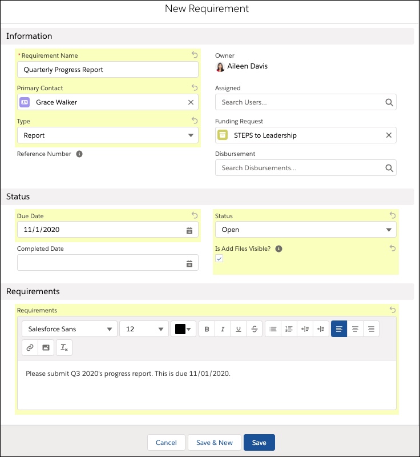Remove text formatting

click(x=64, y=348)
